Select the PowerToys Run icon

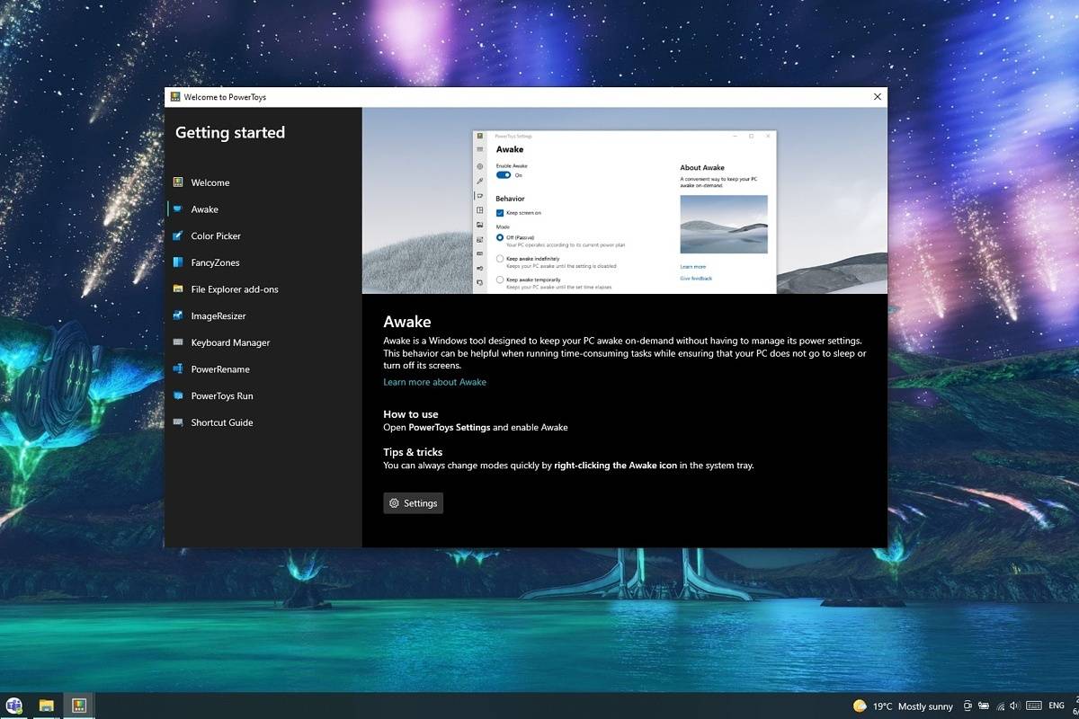point(178,396)
